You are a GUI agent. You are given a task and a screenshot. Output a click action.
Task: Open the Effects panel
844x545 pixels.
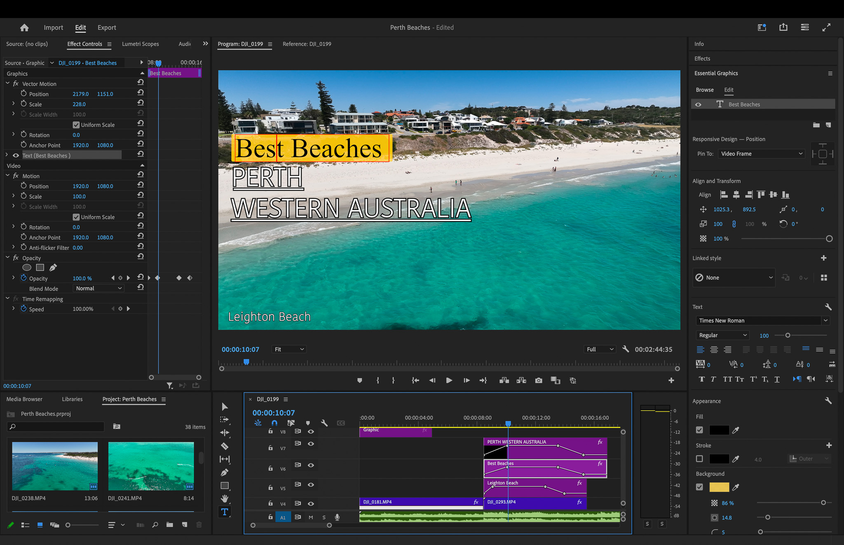pos(702,58)
